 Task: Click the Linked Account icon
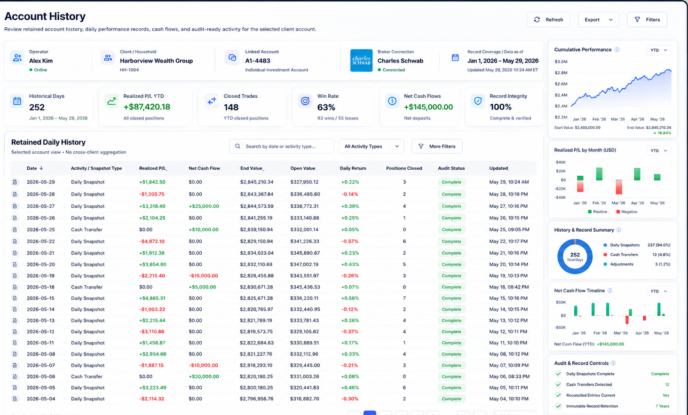(232, 58)
